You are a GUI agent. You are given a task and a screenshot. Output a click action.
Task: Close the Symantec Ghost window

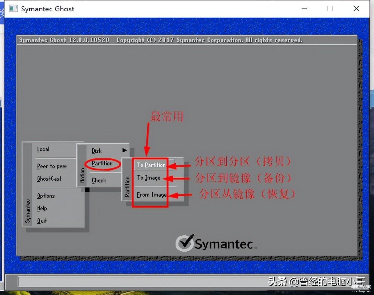pos(356,9)
